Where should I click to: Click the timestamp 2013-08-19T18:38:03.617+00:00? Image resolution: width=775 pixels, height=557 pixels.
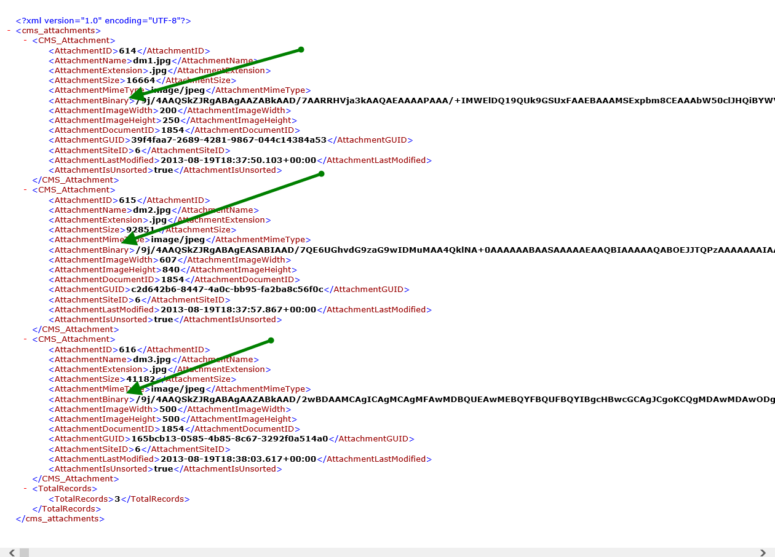[238, 459]
